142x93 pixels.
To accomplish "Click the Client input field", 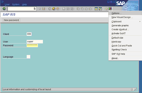I will (29, 34).
